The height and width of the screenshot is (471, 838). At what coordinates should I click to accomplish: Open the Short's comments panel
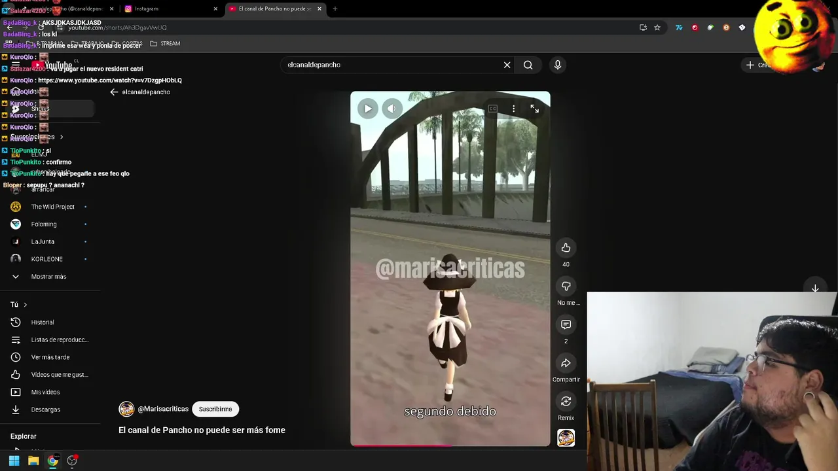coord(566,324)
